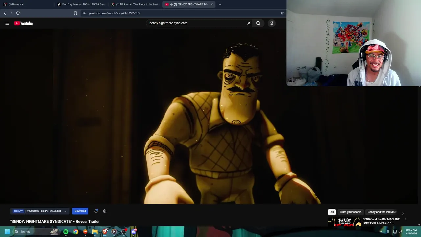Viewport: 421px width, 237px height.
Task: Open Brave browser from the taskbar
Action: tap(105, 232)
